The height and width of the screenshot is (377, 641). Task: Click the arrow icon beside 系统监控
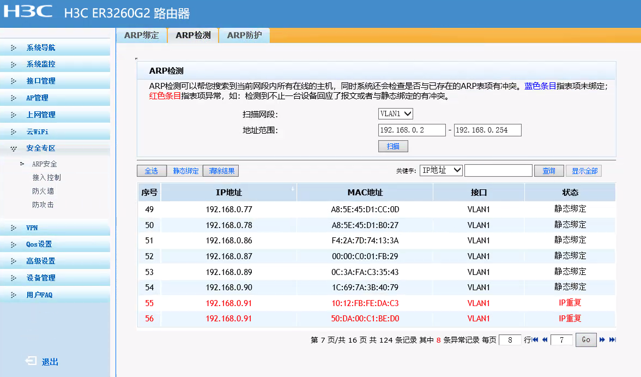click(x=14, y=64)
